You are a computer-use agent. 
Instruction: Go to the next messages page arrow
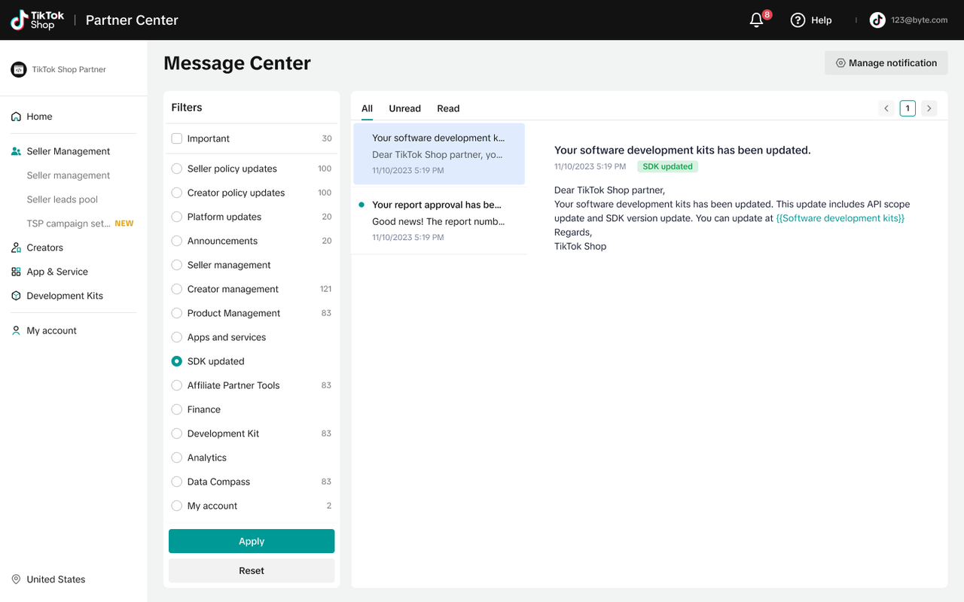tap(929, 108)
